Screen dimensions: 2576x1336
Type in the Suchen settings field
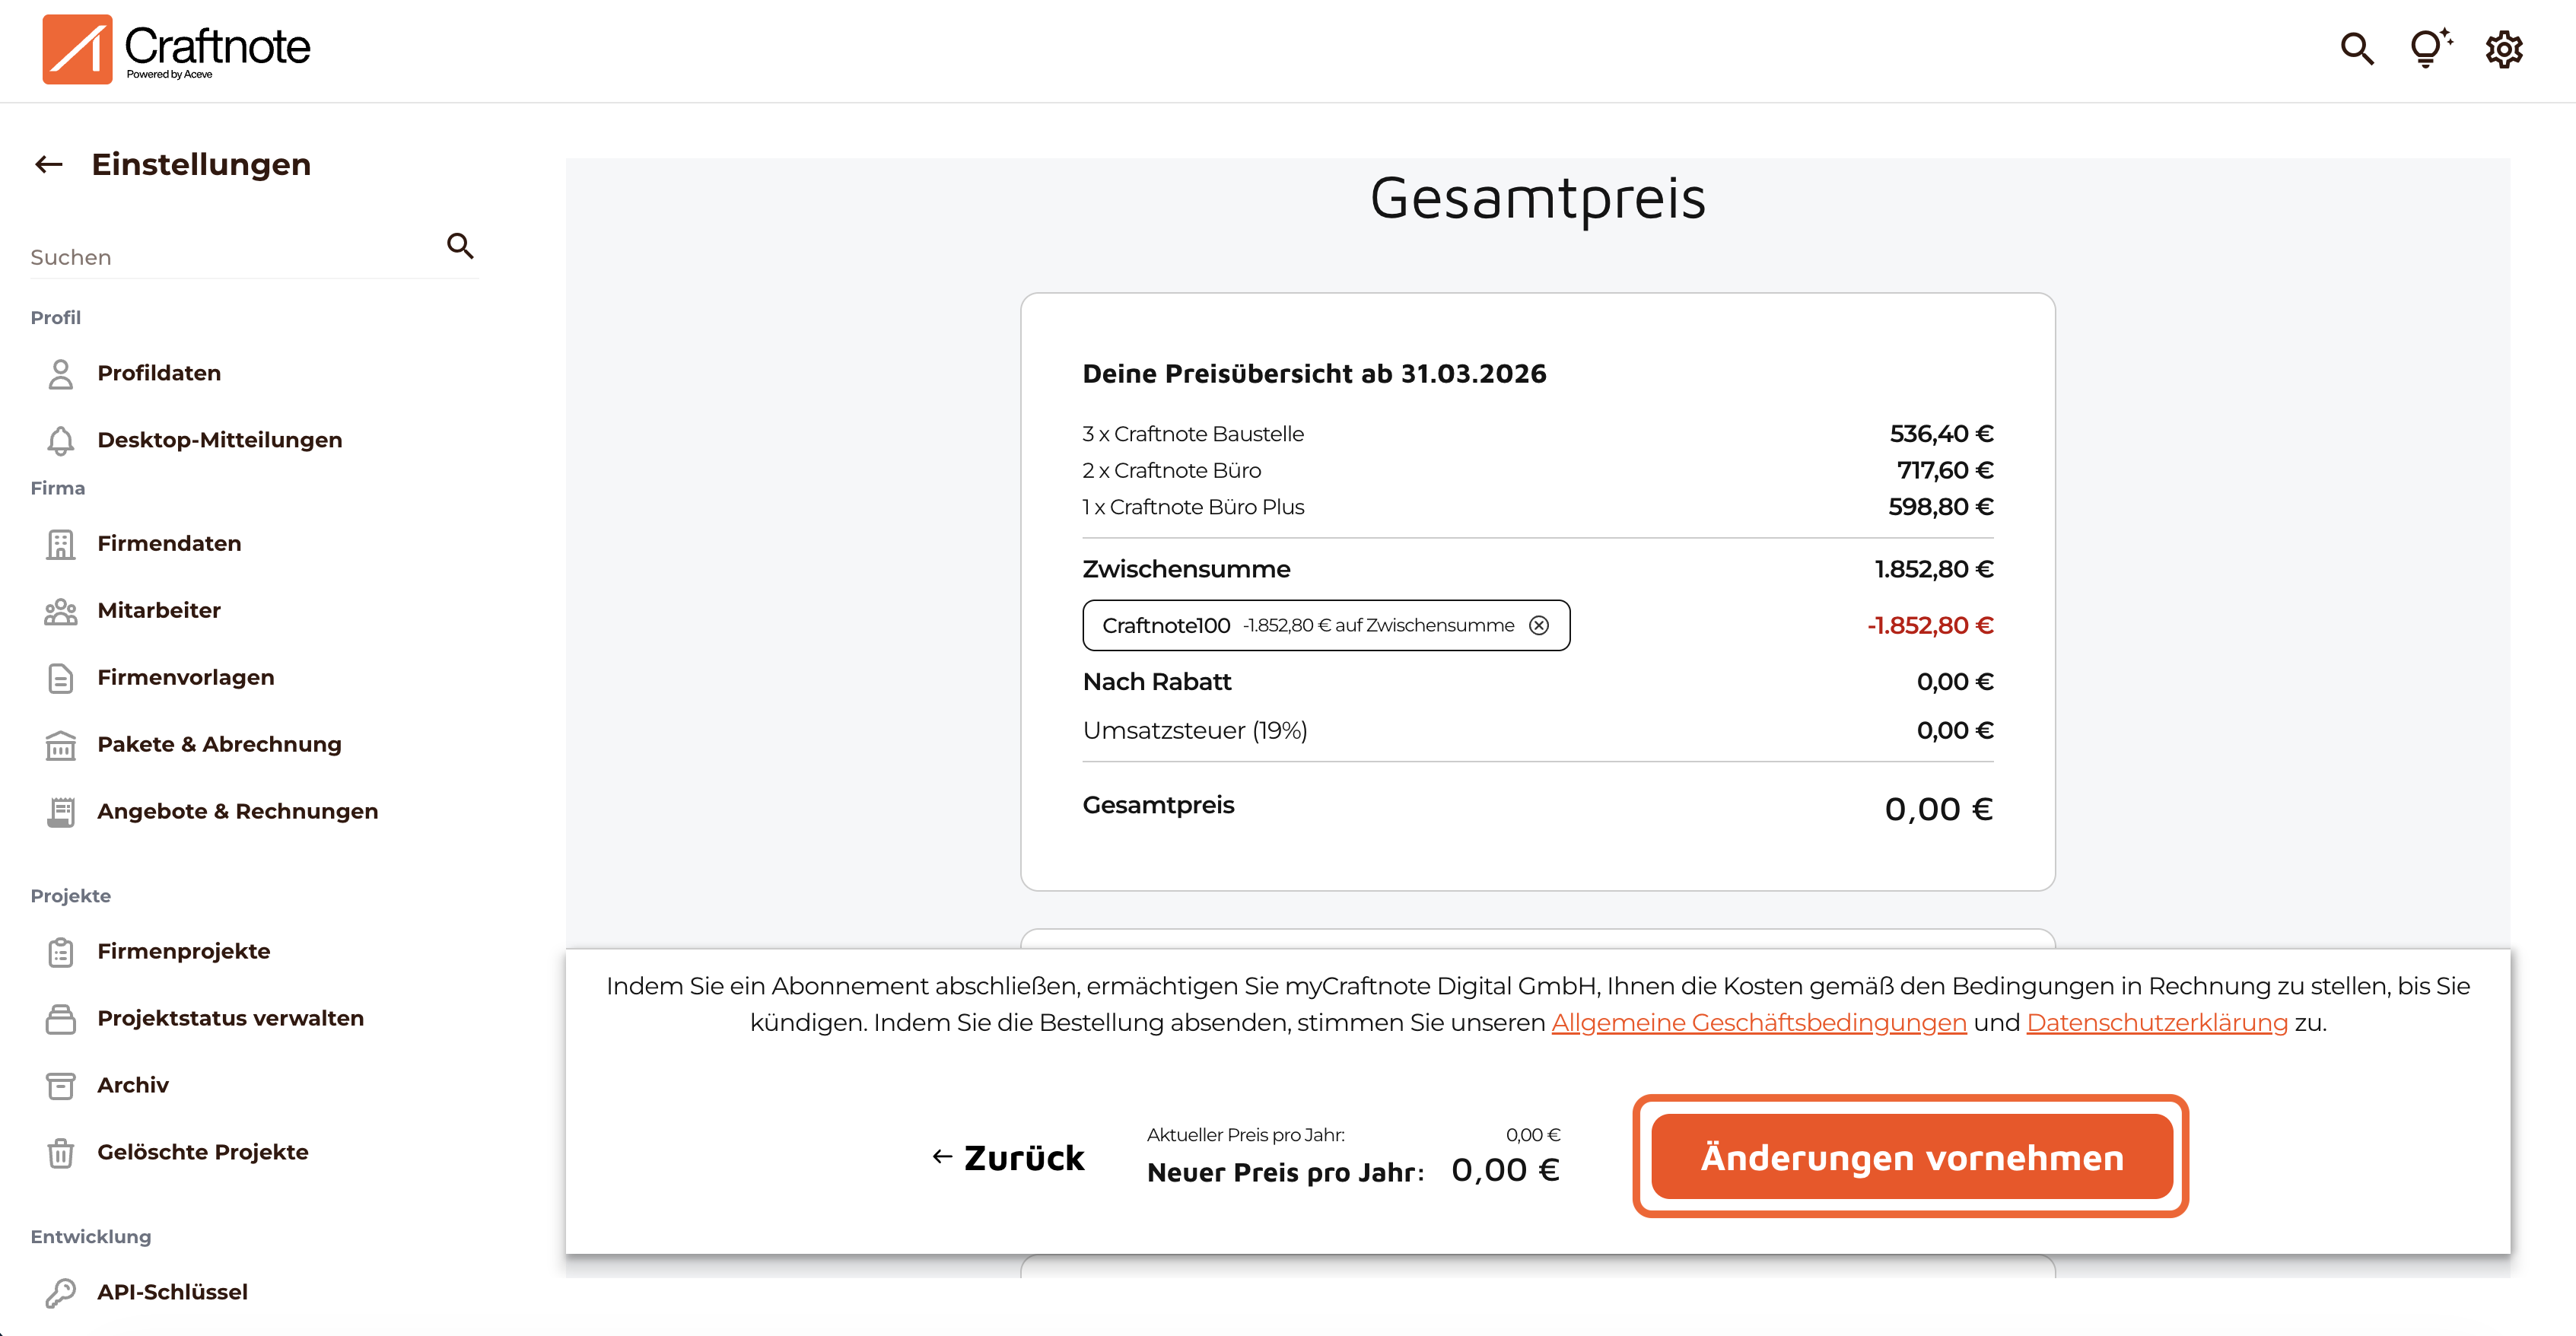[230, 257]
